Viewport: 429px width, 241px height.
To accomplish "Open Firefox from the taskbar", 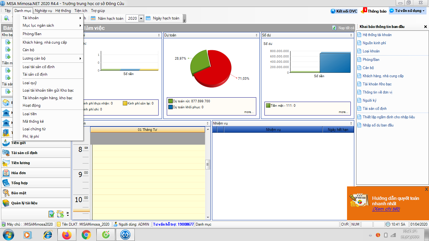I will pyautogui.click(x=67, y=235).
